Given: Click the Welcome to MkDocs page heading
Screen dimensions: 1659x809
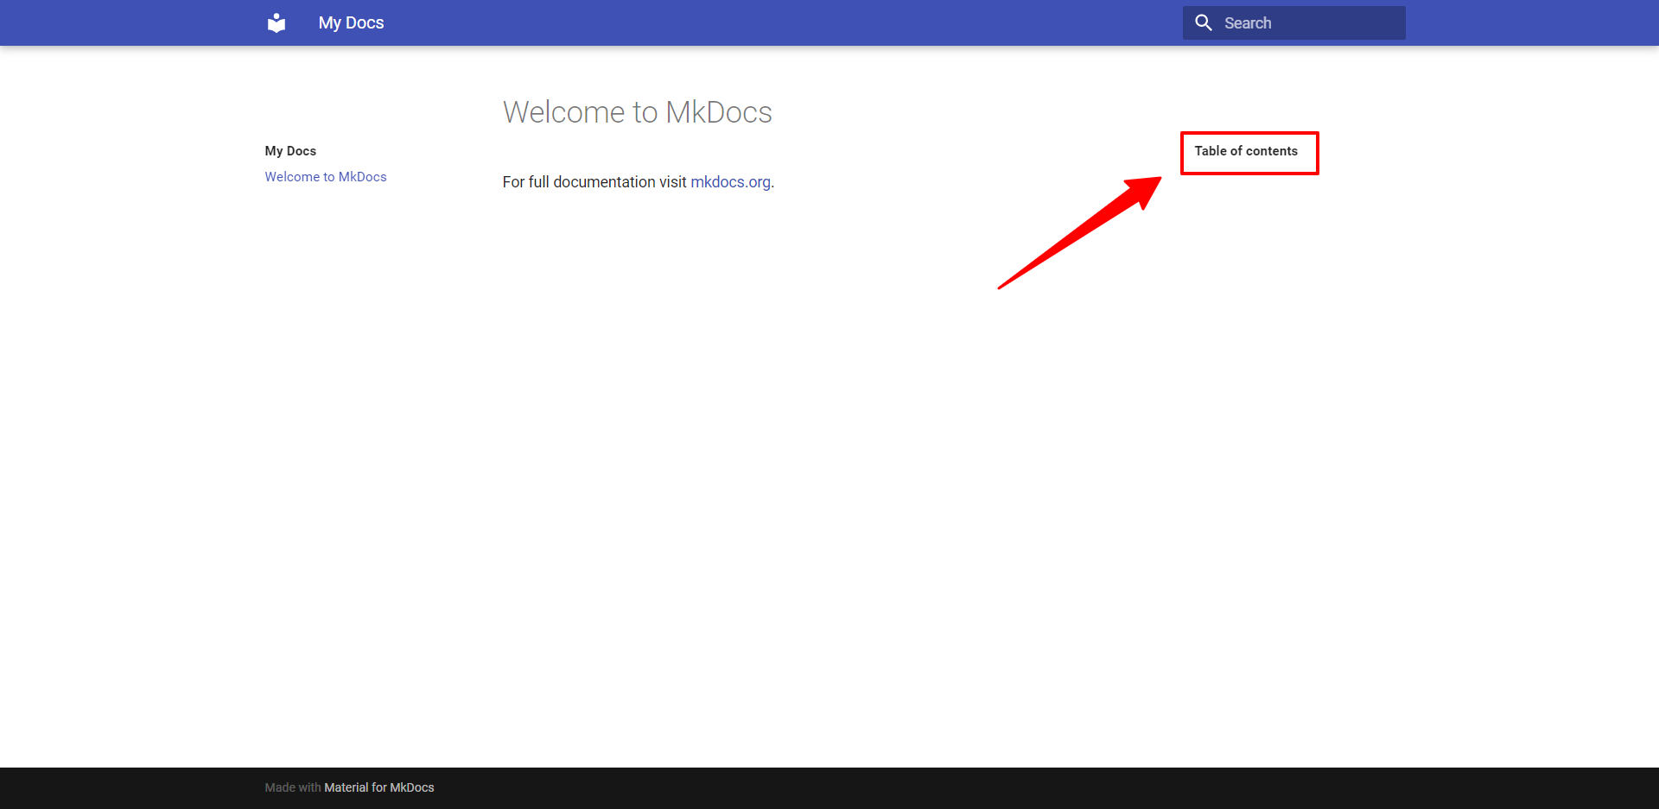Looking at the screenshot, I should [637, 112].
